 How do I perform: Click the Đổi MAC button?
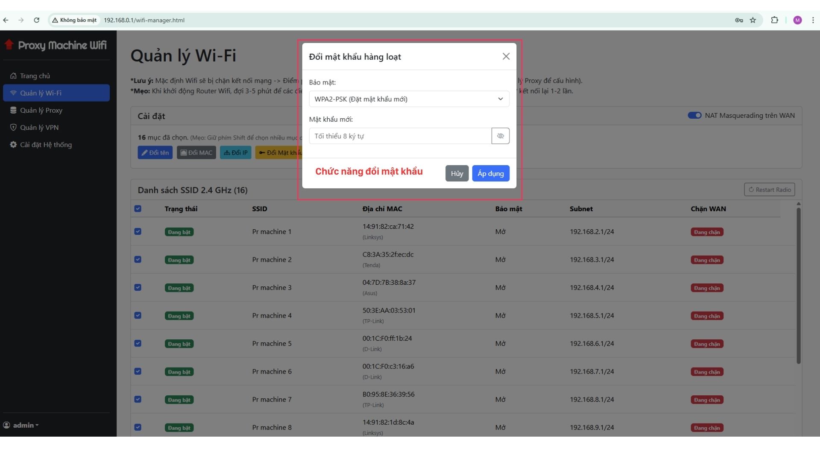point(196,152)
